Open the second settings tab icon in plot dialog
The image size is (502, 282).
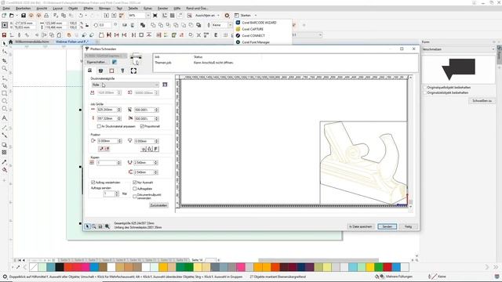[x=100, y=70]
